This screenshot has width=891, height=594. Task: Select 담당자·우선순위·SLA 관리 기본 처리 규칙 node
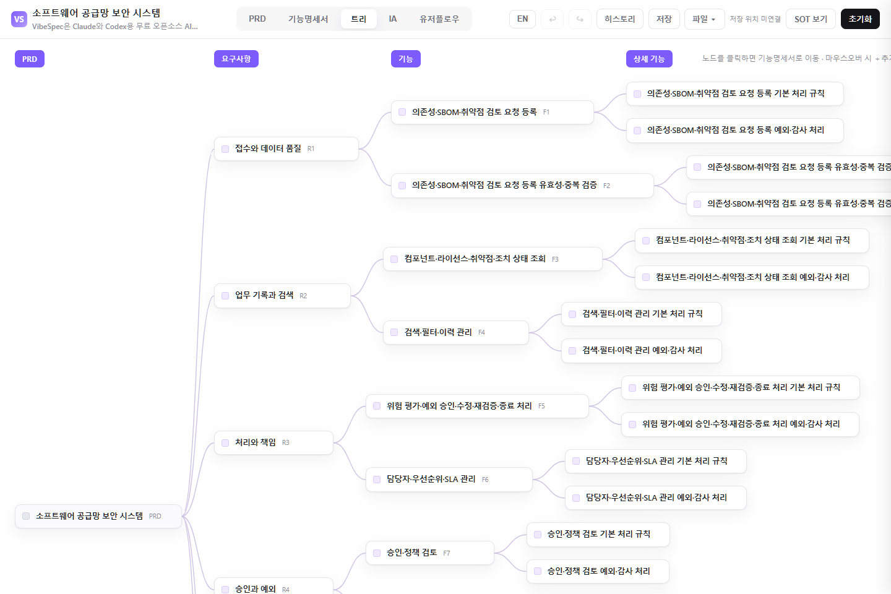coord(656,461)
